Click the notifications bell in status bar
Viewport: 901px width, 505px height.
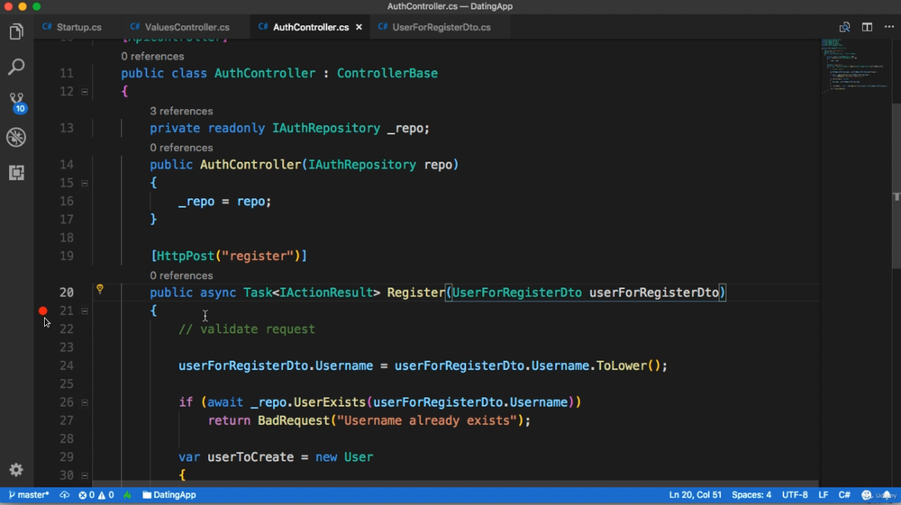pyautogui.click(x=887, y=495)
